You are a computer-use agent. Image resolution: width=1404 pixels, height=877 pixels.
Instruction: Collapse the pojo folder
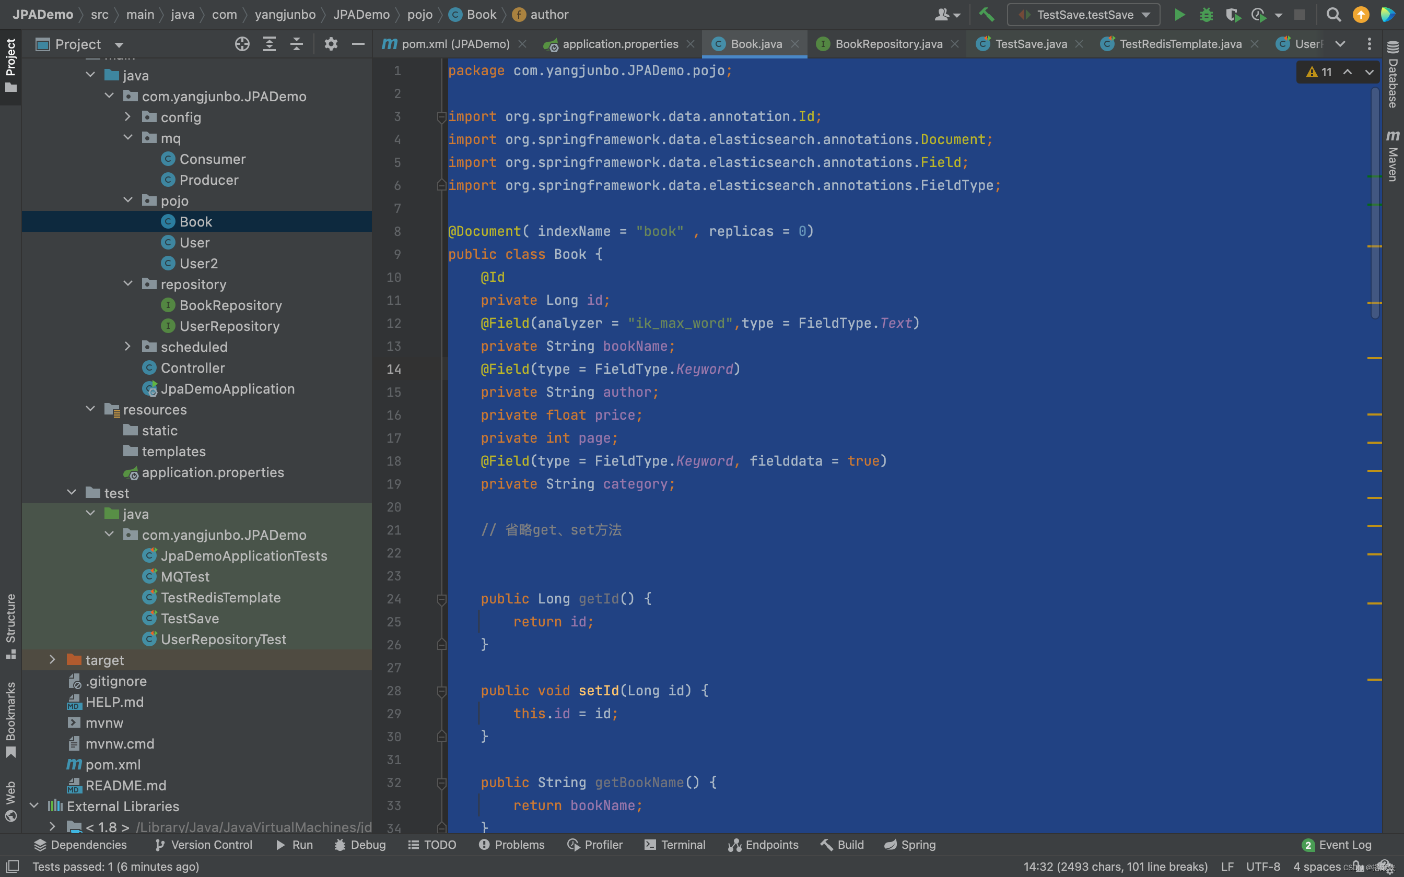[x=127, y=200]
